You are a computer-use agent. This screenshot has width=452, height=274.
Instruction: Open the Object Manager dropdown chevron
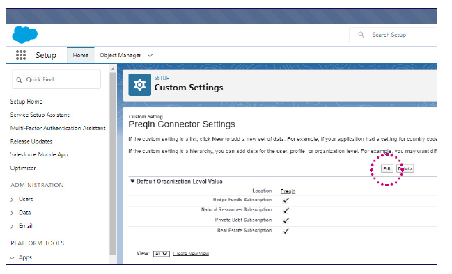coord(150,55)
